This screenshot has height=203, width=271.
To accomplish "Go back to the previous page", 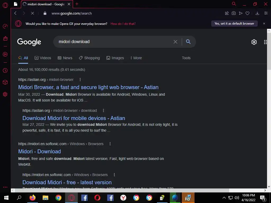I will (x=15, y=13).
